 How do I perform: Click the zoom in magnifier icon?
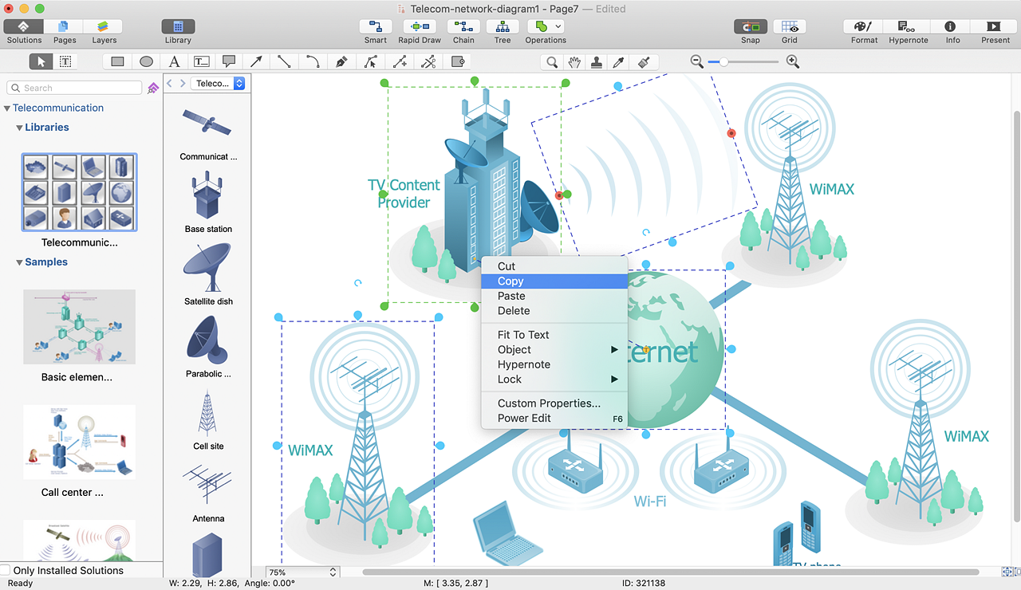click(x=793, y=61)
